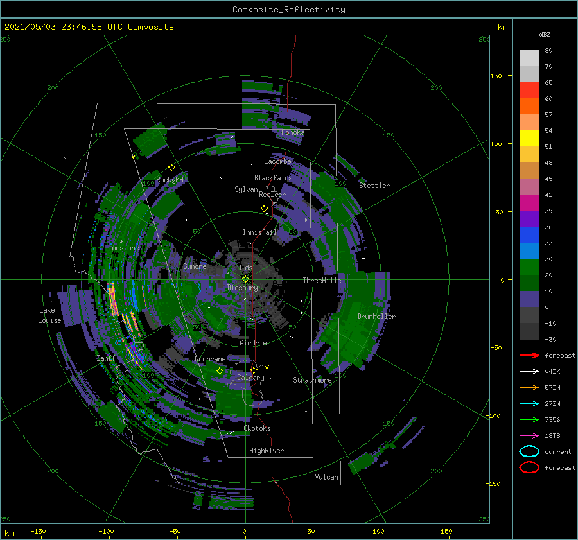Click the ThreeHills label
The height and width of the screenshot is (540, 578).
[x=322, y=281]
